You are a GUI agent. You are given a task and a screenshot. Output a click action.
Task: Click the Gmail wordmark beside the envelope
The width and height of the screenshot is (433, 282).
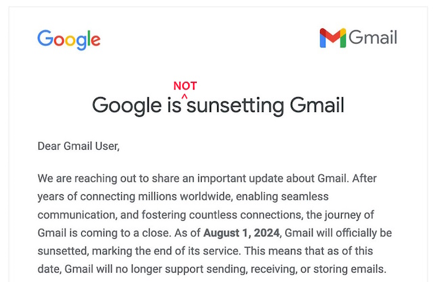pyautogui.click(x=373, y=38)
